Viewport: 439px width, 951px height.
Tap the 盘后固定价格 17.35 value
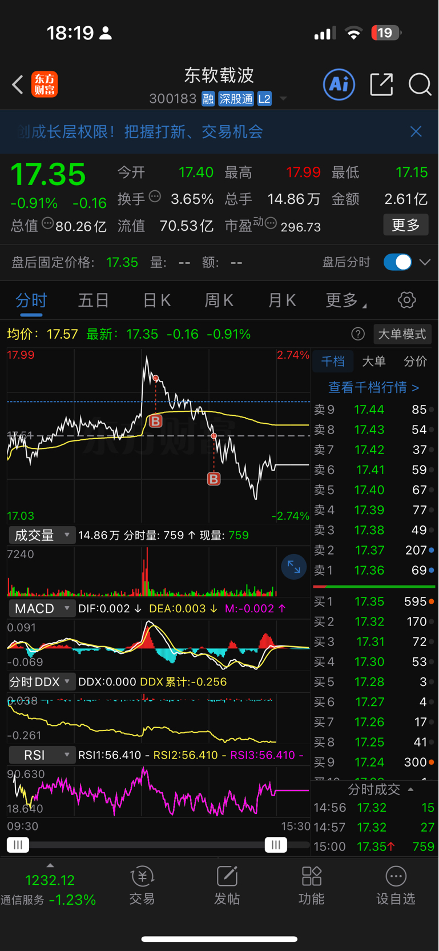122,262
